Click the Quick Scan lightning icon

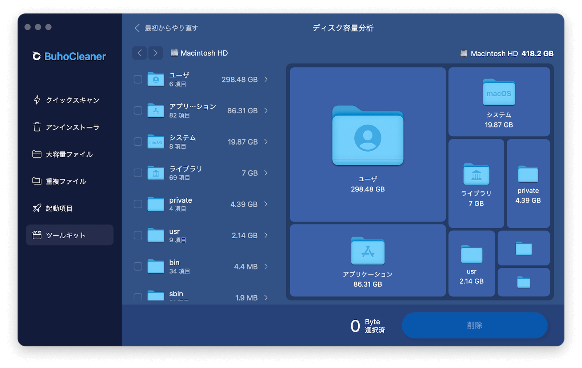tap(37, 100)
